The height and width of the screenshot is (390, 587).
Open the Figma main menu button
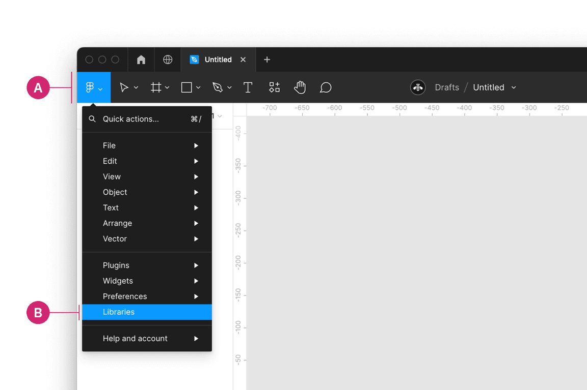(94, 87)
